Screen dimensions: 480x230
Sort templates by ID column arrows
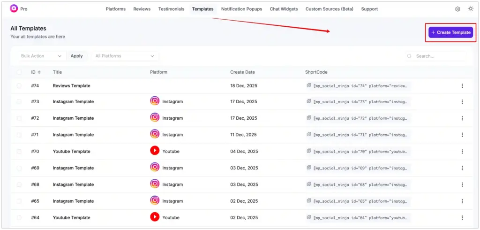[39, 72]
